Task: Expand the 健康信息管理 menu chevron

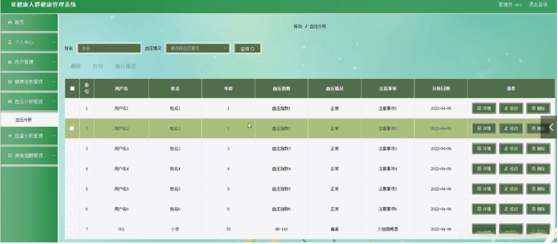Action: pos(54,82)
